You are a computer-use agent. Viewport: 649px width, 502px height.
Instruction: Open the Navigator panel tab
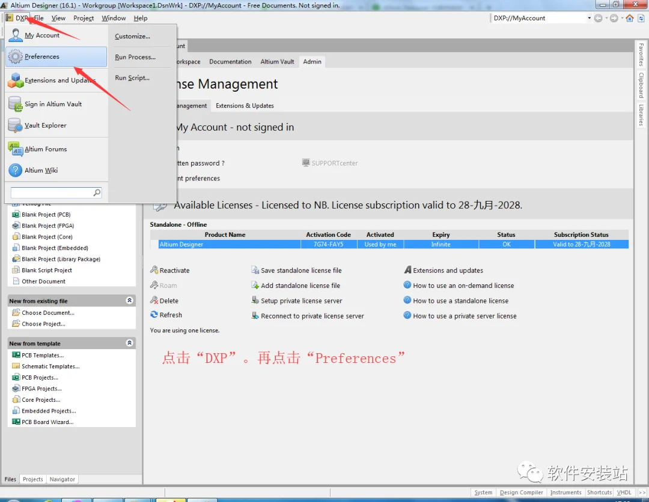(62, 479)
